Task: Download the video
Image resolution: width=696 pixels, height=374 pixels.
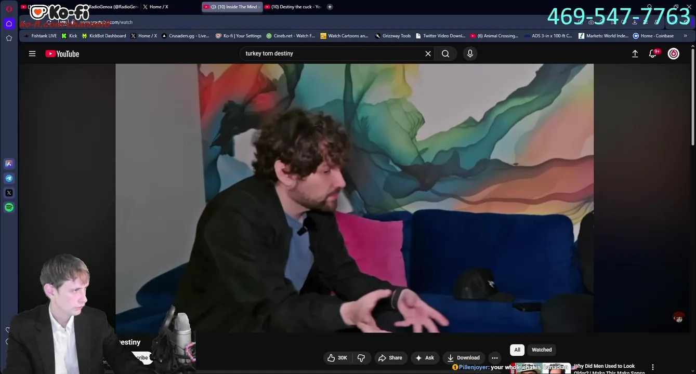Action: click(x=464, y=358)
